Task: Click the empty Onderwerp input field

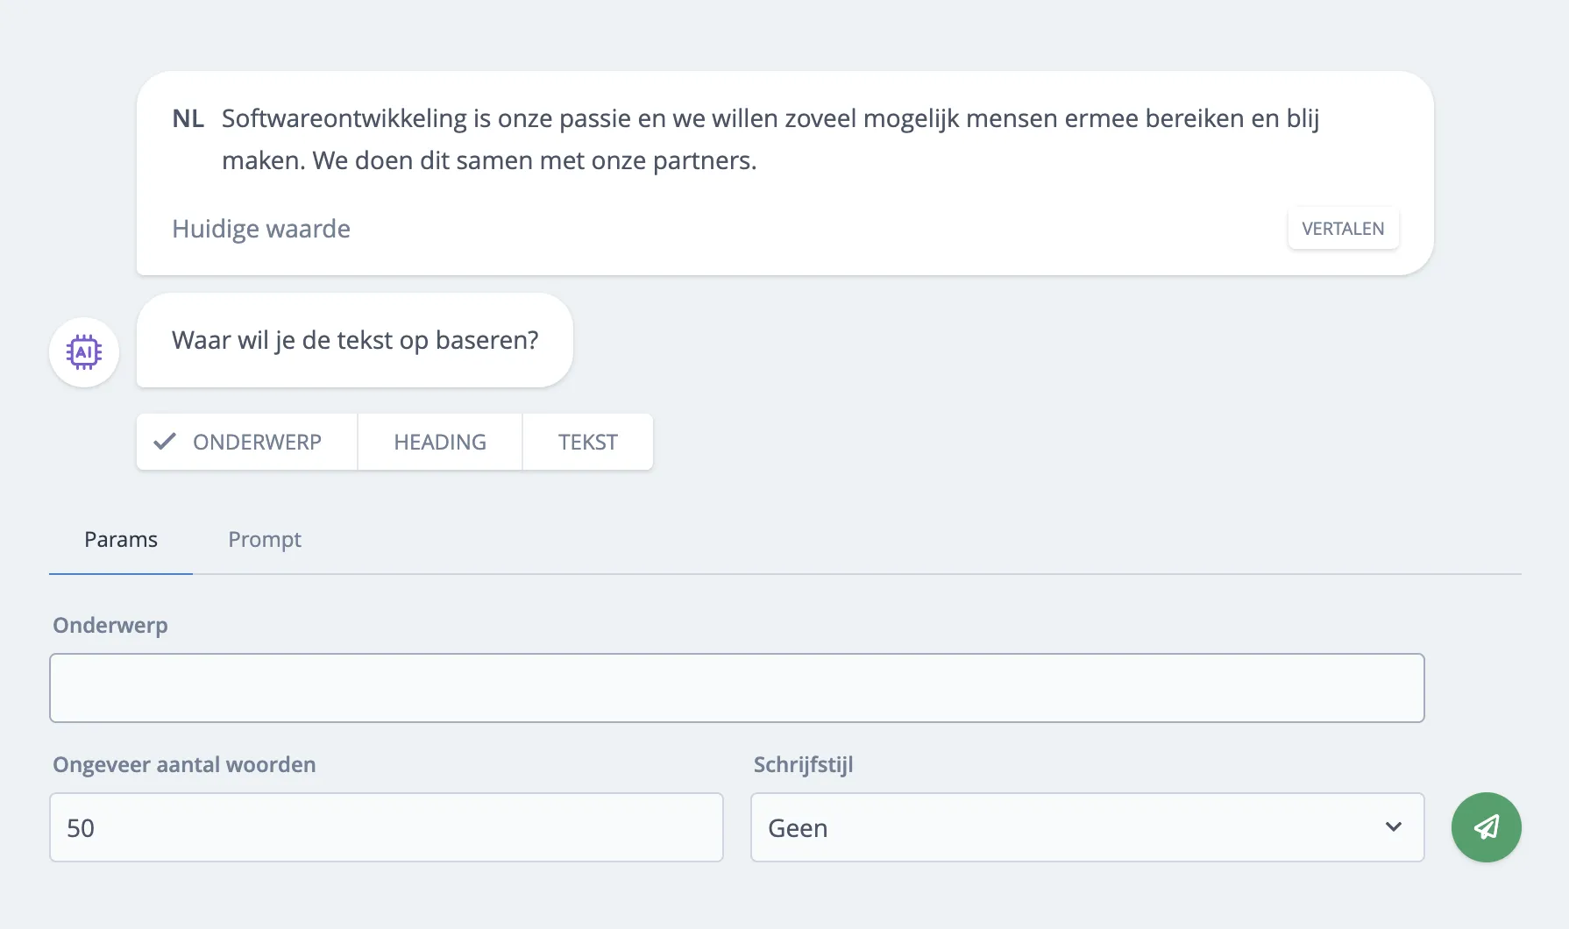Action: [736, 687]
